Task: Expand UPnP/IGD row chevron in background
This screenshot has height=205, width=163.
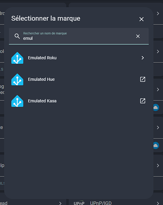Action: 158,203
